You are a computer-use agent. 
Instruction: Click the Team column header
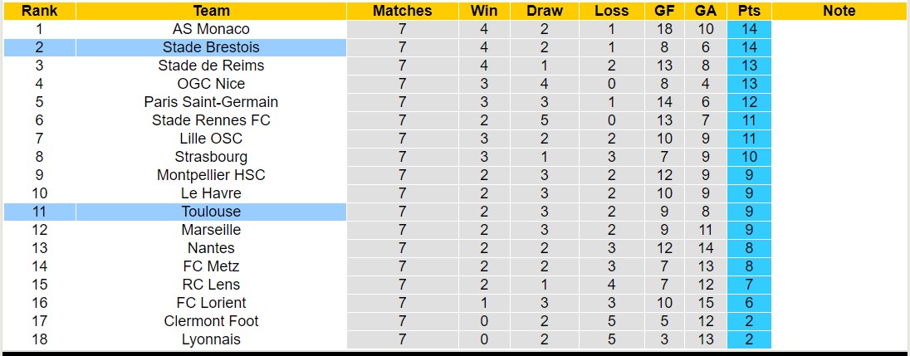coord(211,11)
